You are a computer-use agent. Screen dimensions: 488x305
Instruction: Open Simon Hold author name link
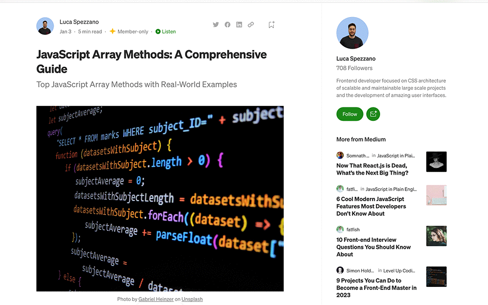tap(361, 271)
